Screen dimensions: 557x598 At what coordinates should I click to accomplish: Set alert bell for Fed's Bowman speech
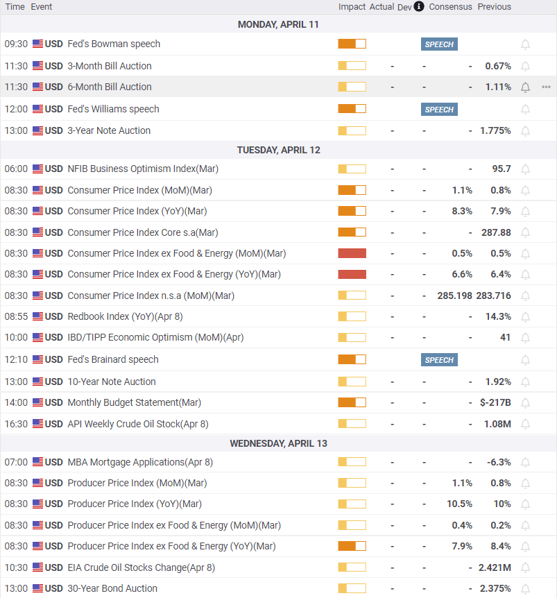click(x=525, y=44)
